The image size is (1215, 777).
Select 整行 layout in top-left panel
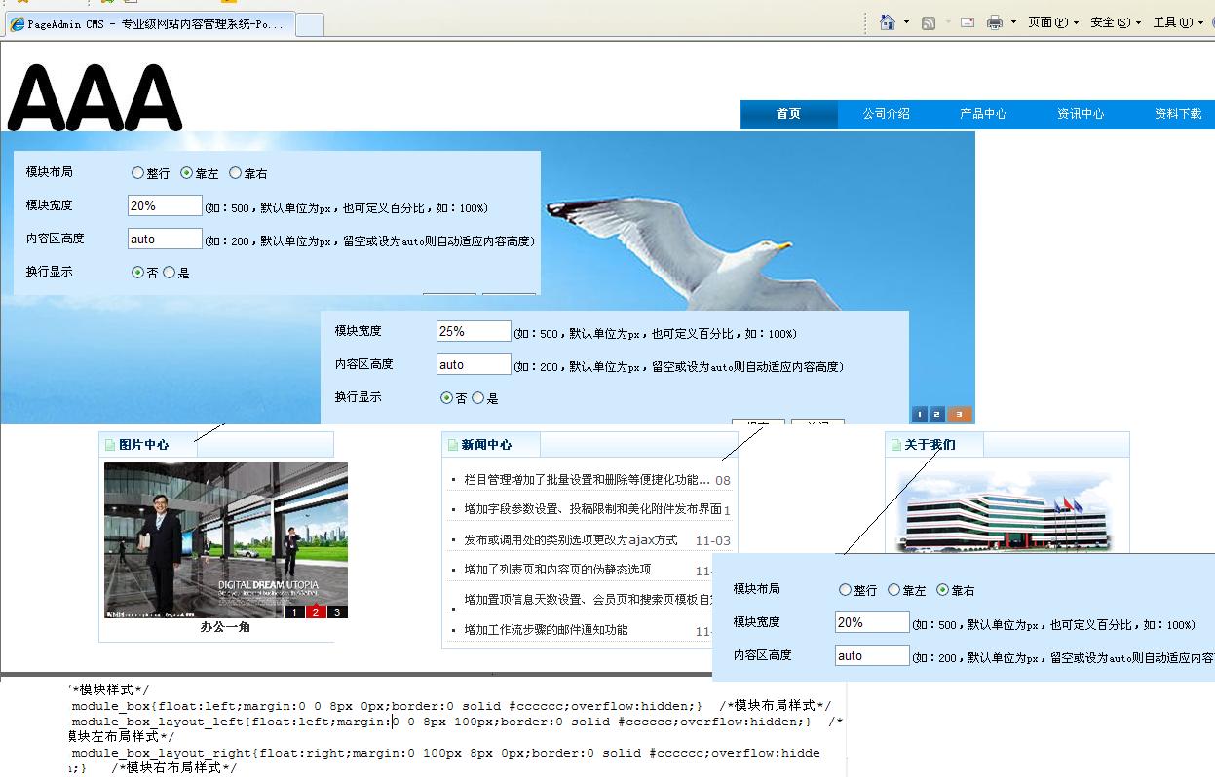click(x=138, y=173)
